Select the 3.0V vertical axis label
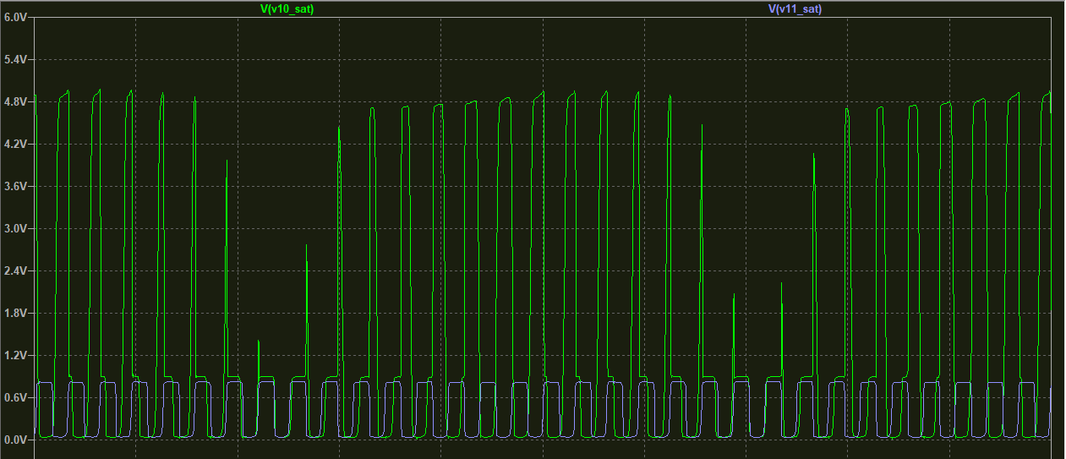This screenshot has height=459, width=1066. click(16, 229)
